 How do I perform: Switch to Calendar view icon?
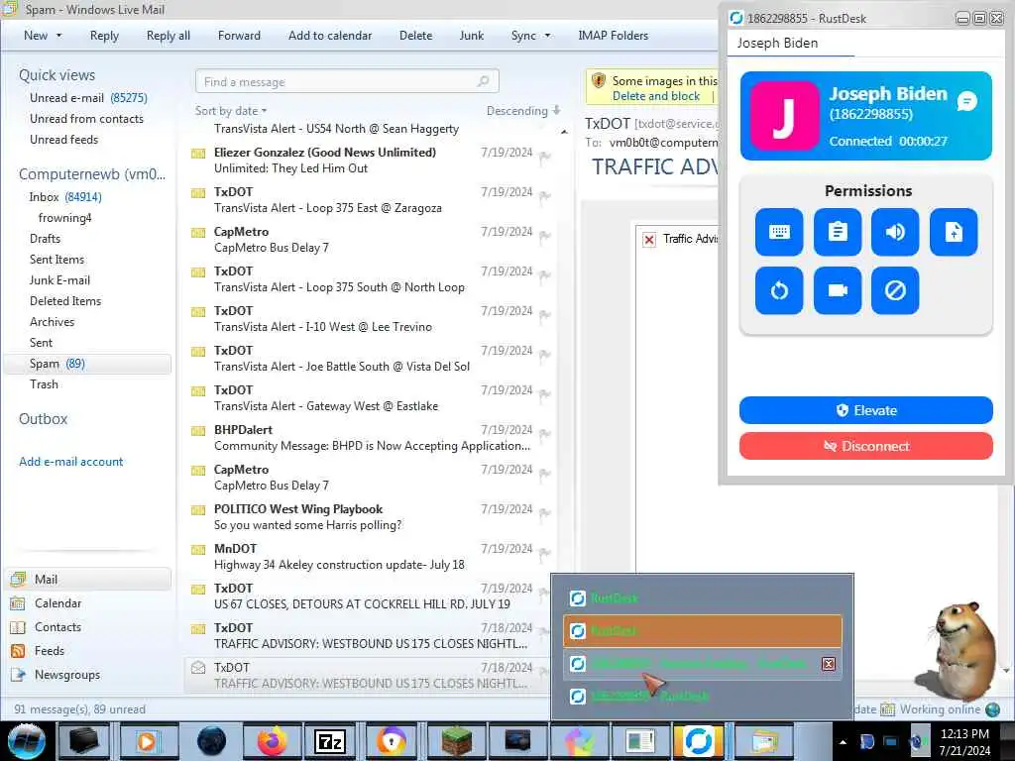pos(18,603)
